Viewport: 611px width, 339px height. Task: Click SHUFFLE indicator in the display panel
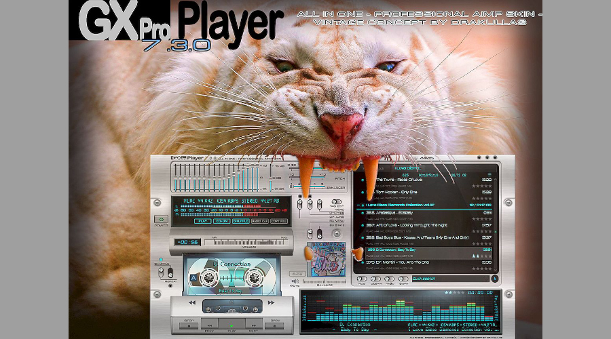pos(240,221)
